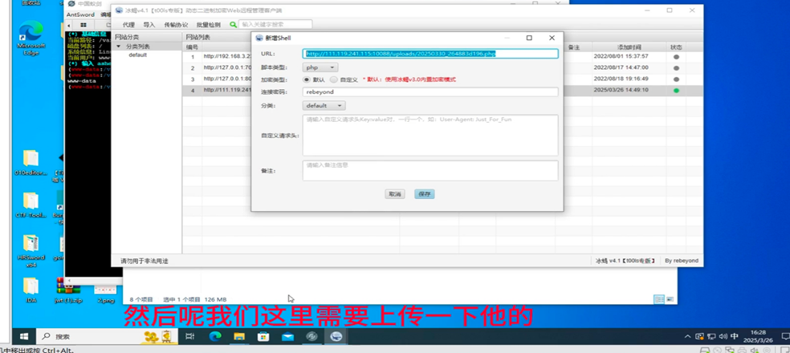Viewport: 790px width, 353px height.
Task: Click the keyword search box
Action: (x=275, y=24)
